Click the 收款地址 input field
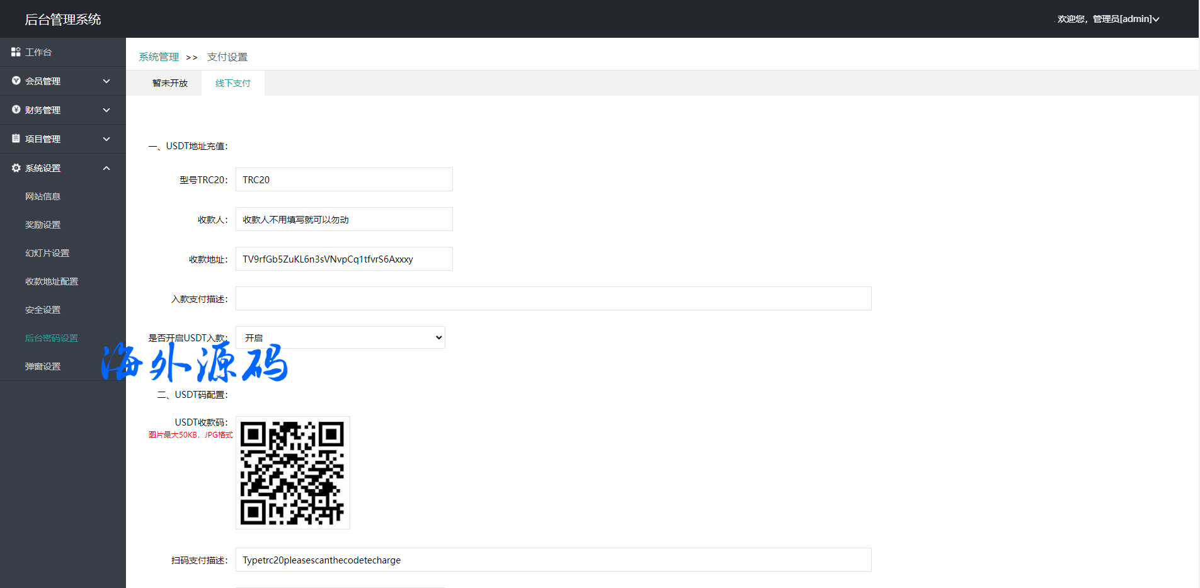The image size is (1200, 588). [344, 259]
